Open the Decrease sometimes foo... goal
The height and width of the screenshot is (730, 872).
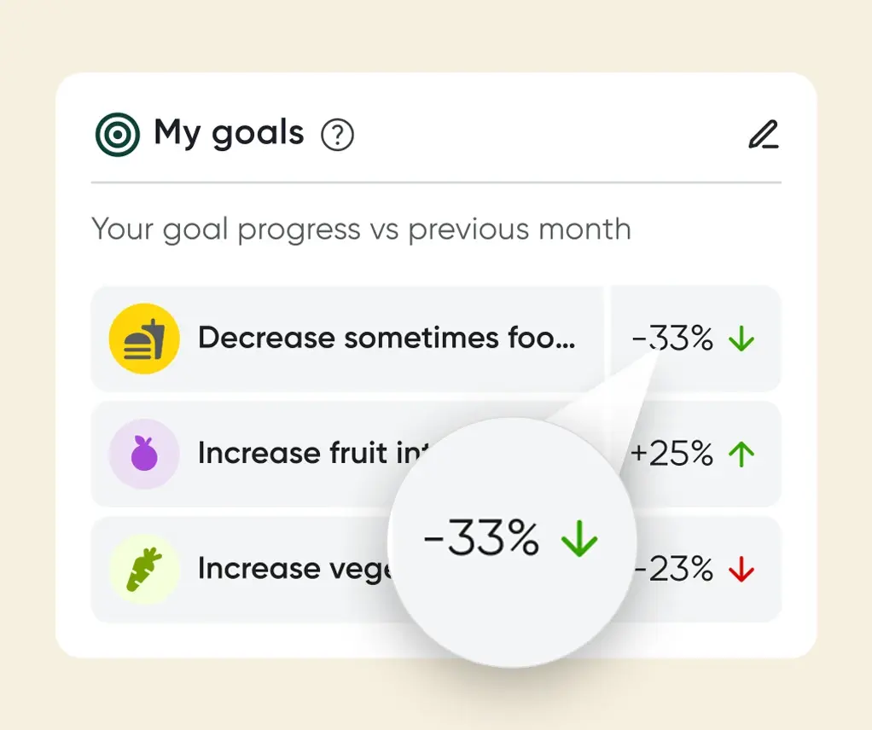click(387, 339)
